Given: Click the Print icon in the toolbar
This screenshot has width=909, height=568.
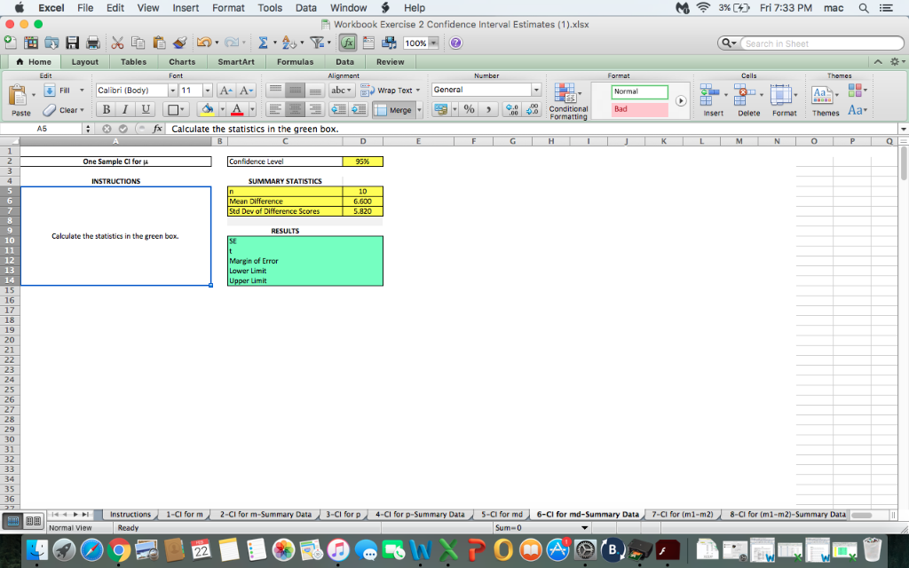Looking at the screenshot, I should pyautogui.click(x=93, y=42).
